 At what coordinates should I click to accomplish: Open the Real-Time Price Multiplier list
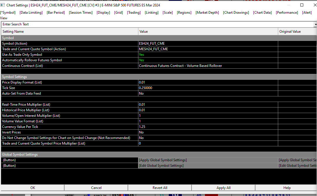point(142,105)
